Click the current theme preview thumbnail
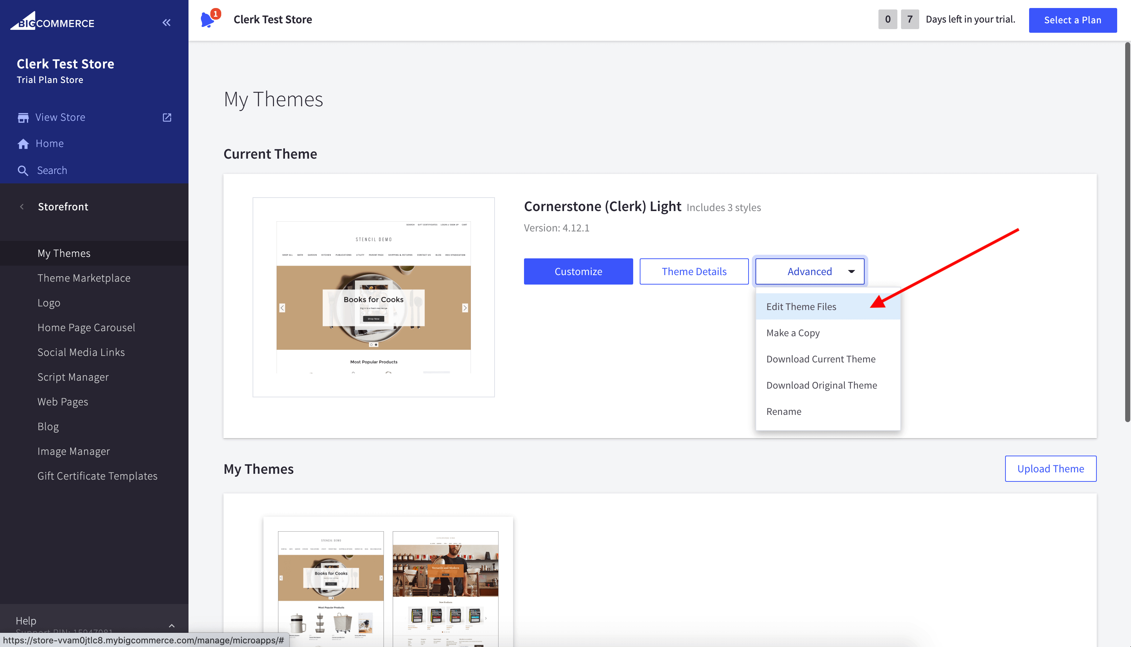 373,297
